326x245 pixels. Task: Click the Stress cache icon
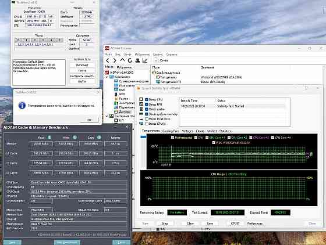141,109
